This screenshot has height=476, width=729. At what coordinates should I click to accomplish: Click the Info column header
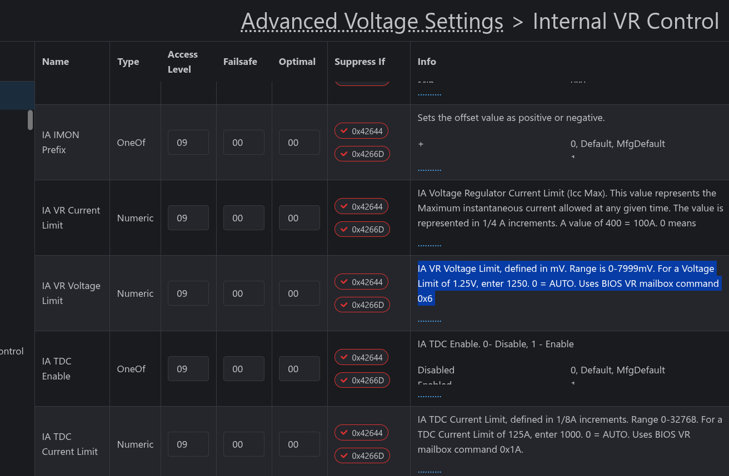[x=427, y=62]
